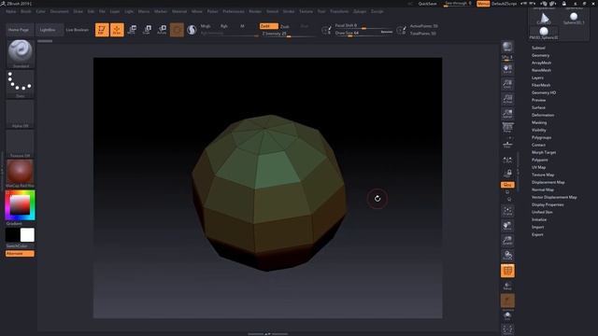
Task: Click the Scroll canvas icon
Action: 507,69
